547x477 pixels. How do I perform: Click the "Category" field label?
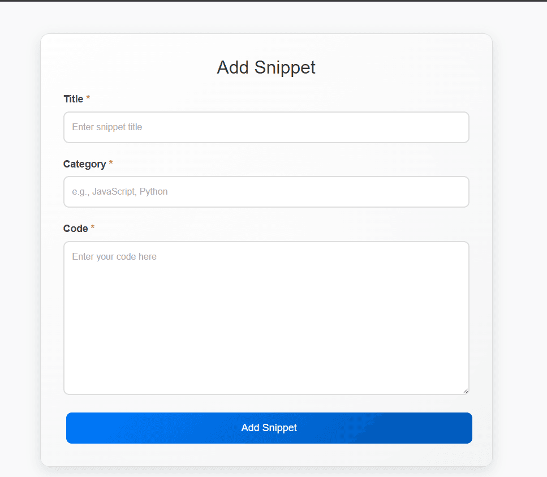click(84, 164)
